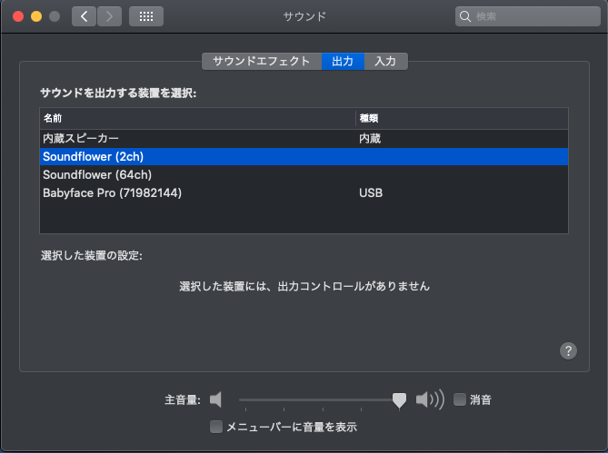The image size is (608, 453).
Task: Toggle メニューバーに音量を表示 checkbox
Action: (x=216, y=427)
